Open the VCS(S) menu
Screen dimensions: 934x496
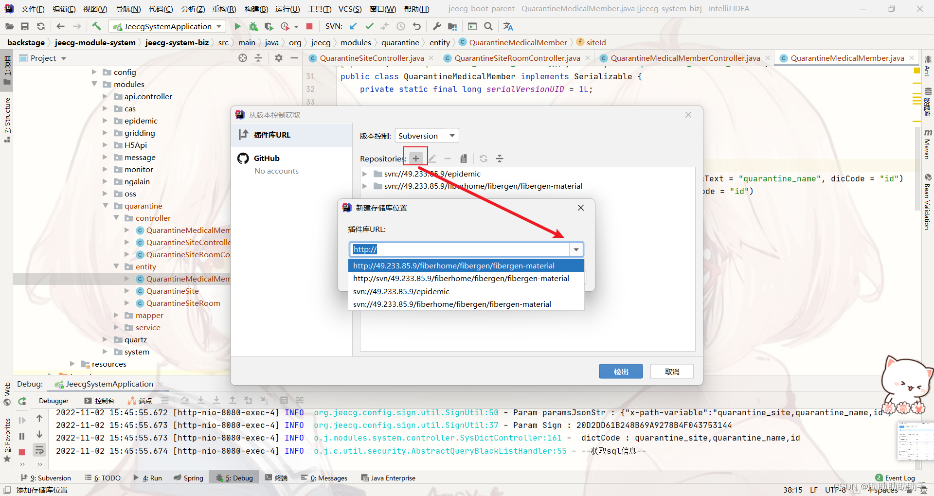350,9
